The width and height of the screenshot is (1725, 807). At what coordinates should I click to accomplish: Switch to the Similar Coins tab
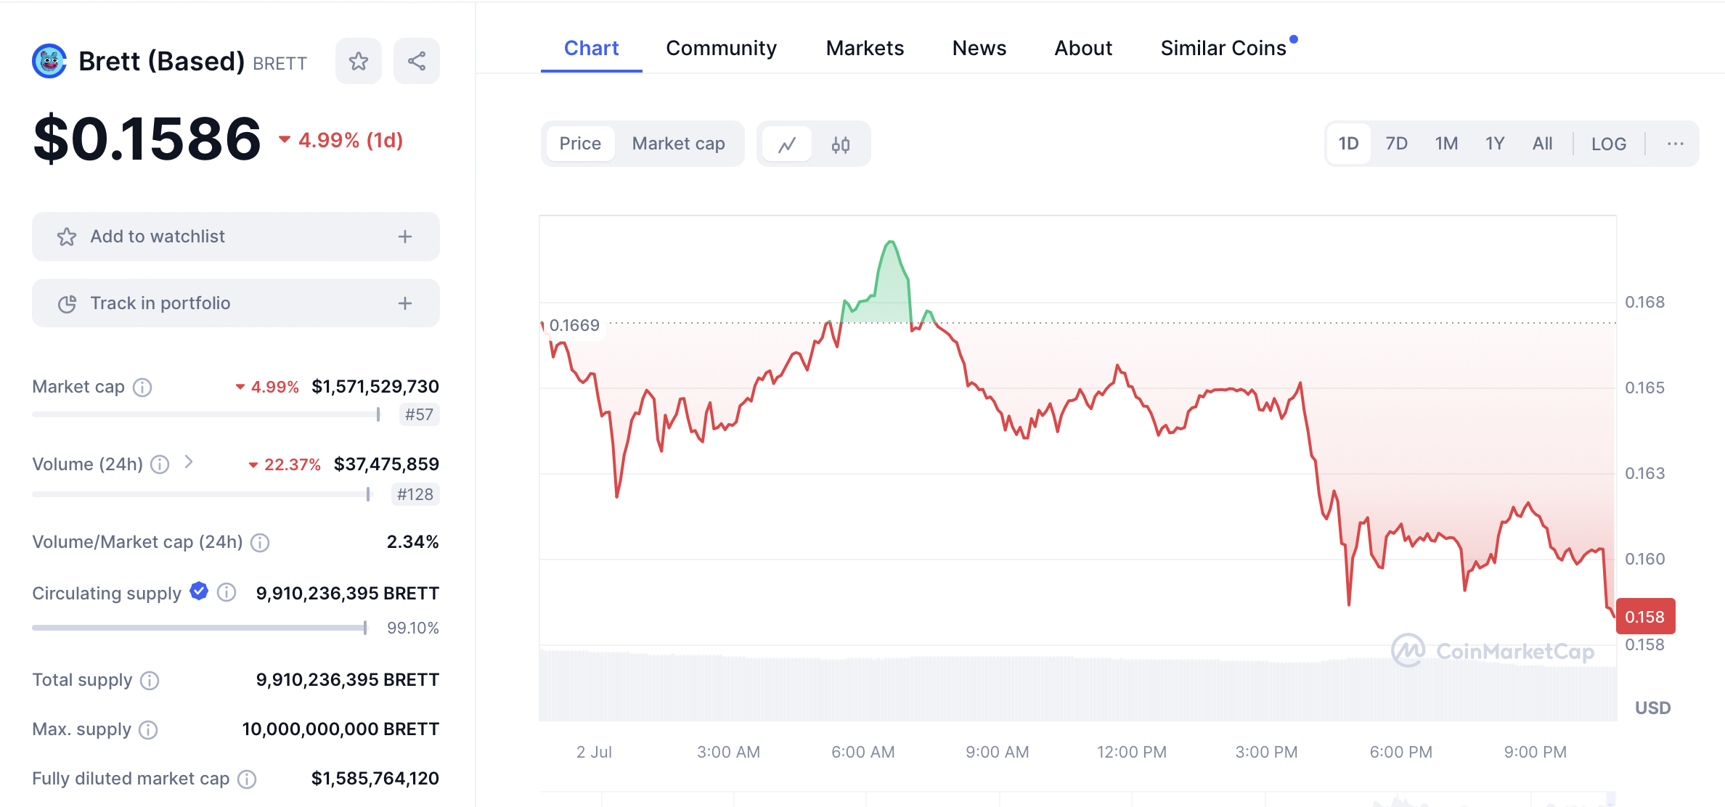click(x=1223, y=48)
